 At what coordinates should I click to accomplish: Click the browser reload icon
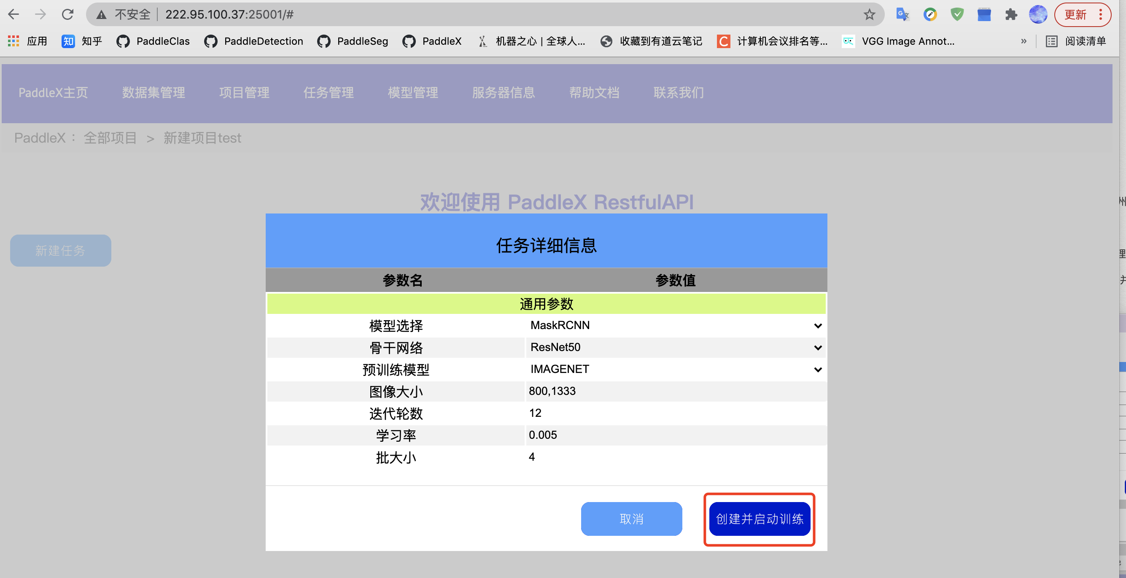(67, 14)
